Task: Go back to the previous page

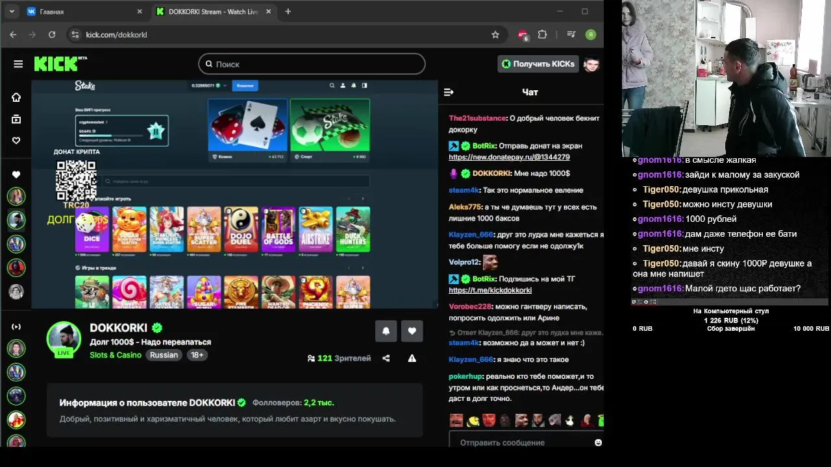Action: (x=13, y=34)
